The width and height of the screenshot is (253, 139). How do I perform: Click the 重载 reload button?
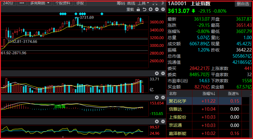tap(130, 9)
